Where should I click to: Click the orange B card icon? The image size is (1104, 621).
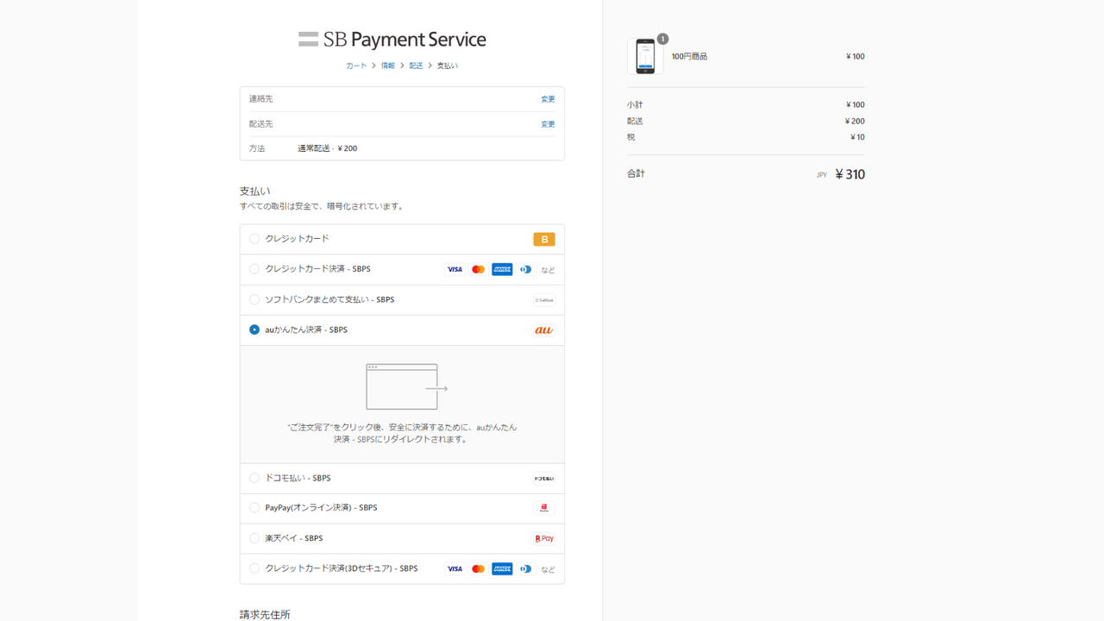544,239
